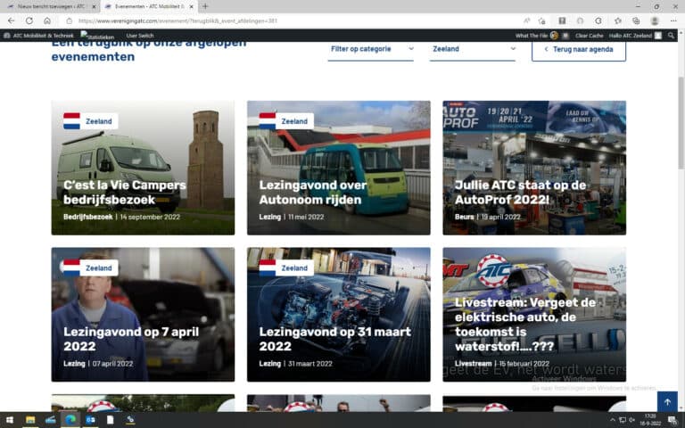685x428 pixels.
Task: Open the blank document taskbar icon
Action: coord(110,420)
